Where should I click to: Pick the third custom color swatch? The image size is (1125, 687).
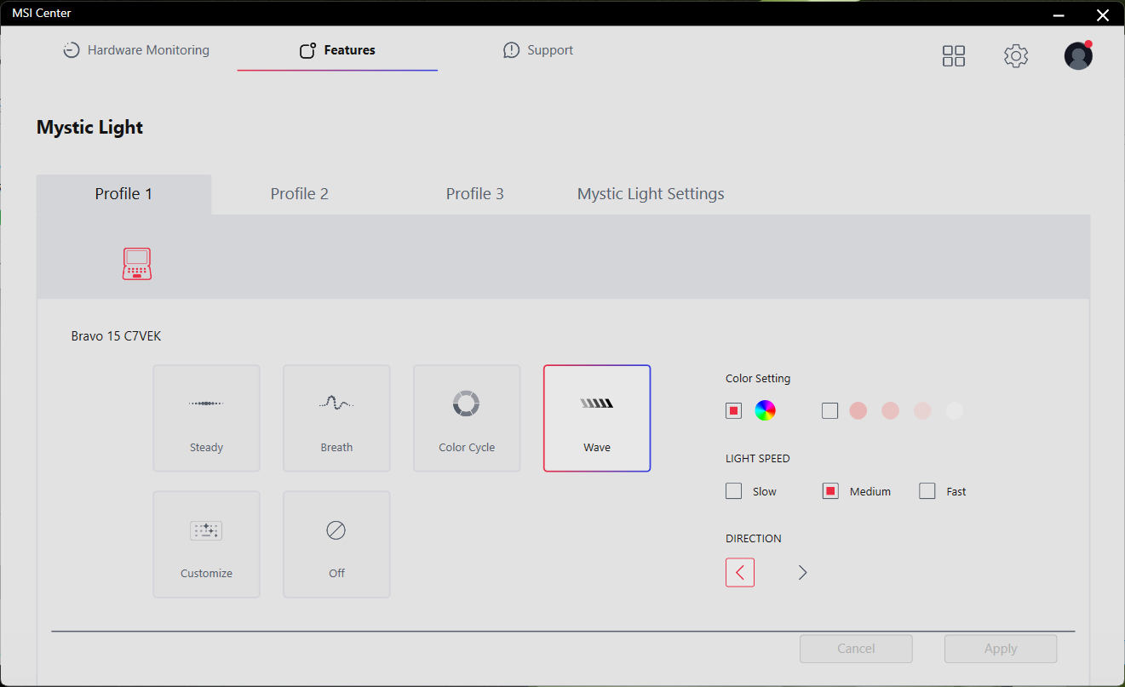[922, 411]
